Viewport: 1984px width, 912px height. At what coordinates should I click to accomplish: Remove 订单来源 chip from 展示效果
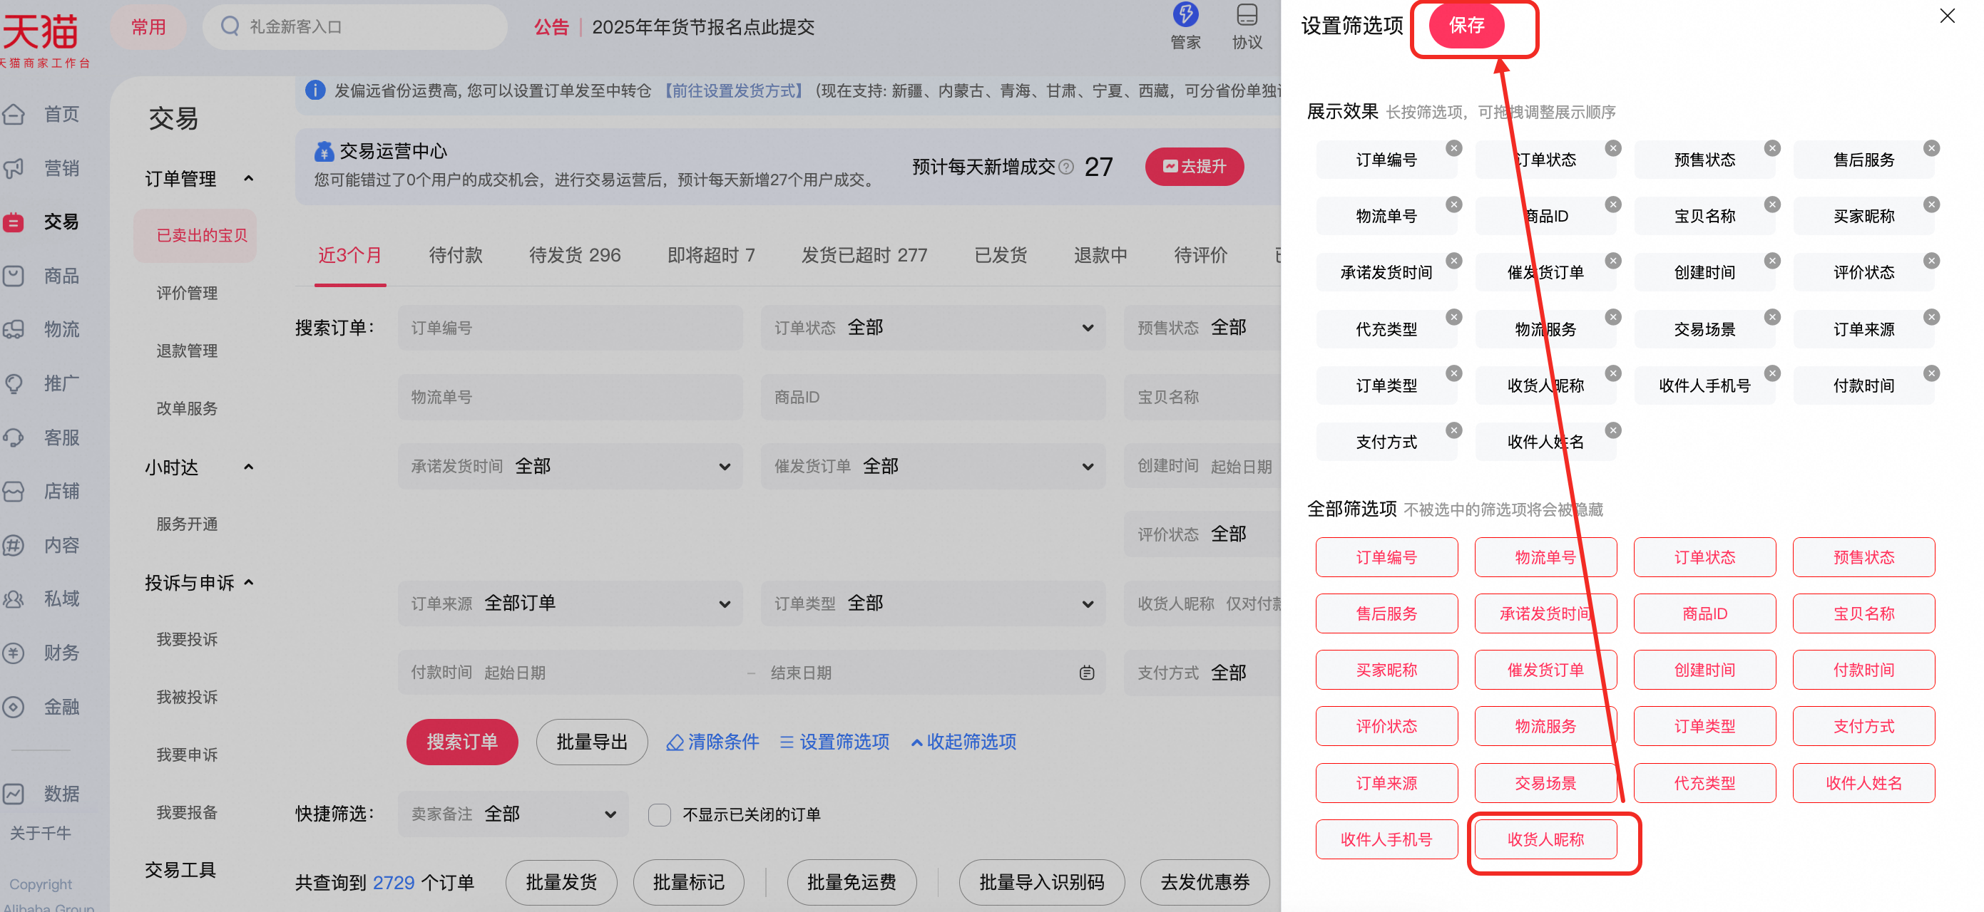[1931, 317]
